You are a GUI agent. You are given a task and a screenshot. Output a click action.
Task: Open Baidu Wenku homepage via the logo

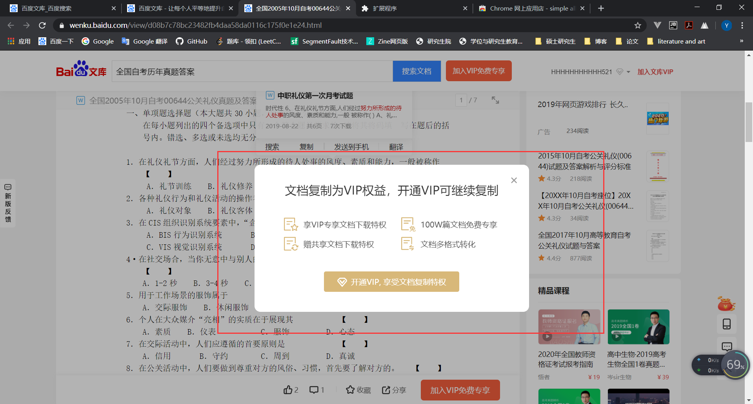(80, 71)
